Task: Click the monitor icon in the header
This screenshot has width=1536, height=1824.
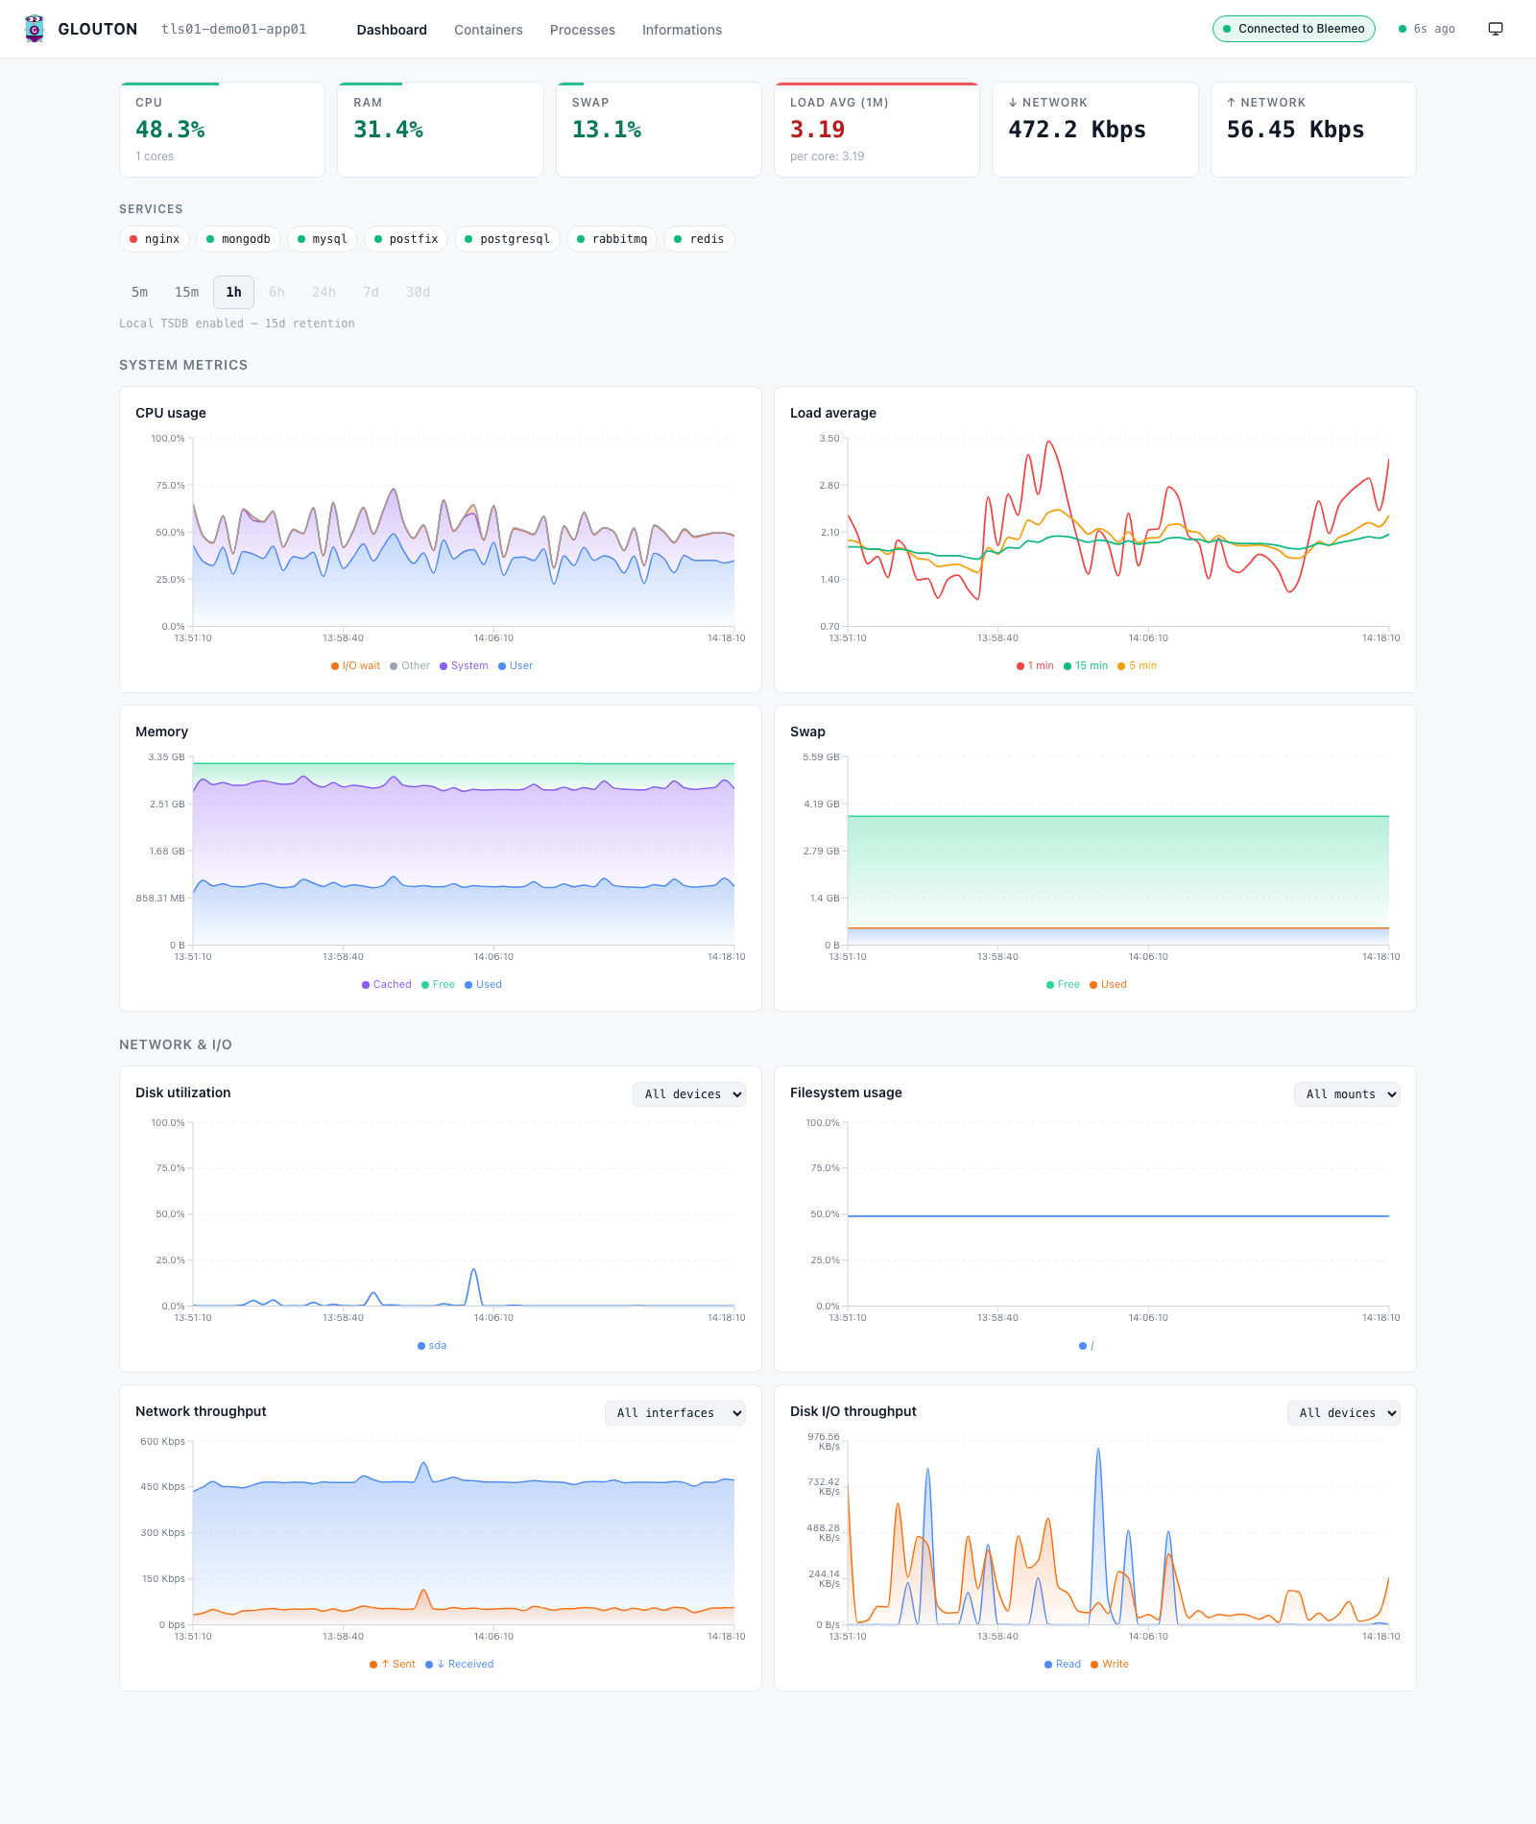Action: (1496, 29)
